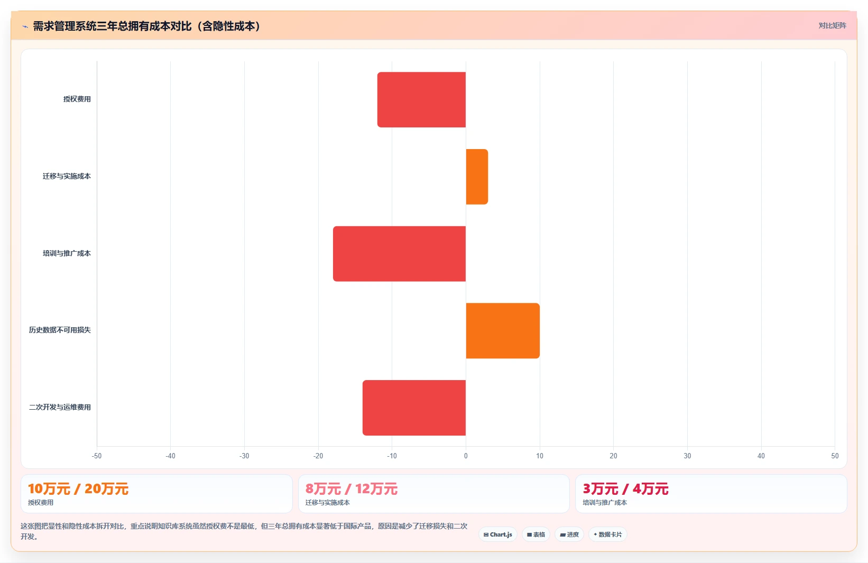This screenshot has width=868, height=563.
Task: Click the x-axis tick label 50
Action: point(835,456)
